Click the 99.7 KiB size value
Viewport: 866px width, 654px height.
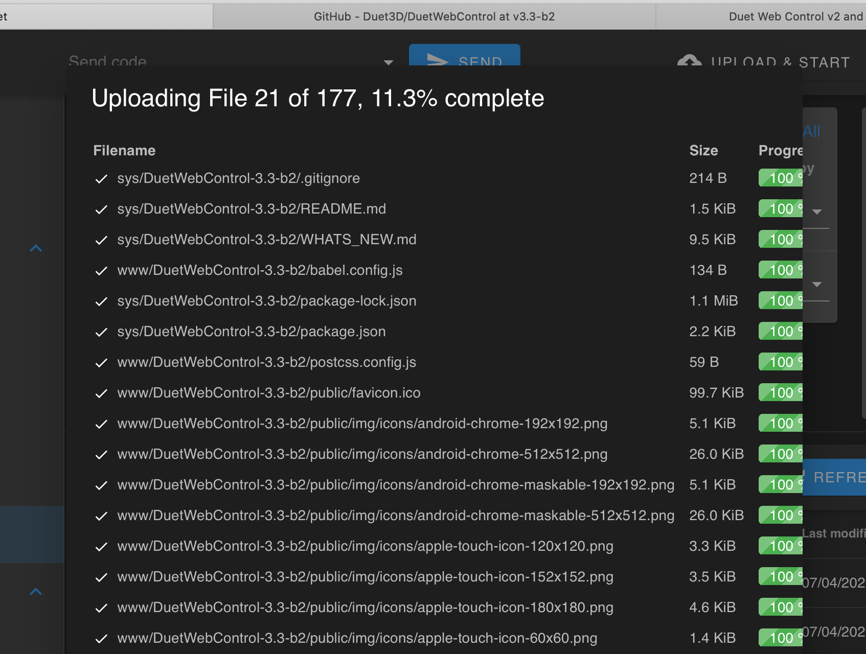pos(716,392)
